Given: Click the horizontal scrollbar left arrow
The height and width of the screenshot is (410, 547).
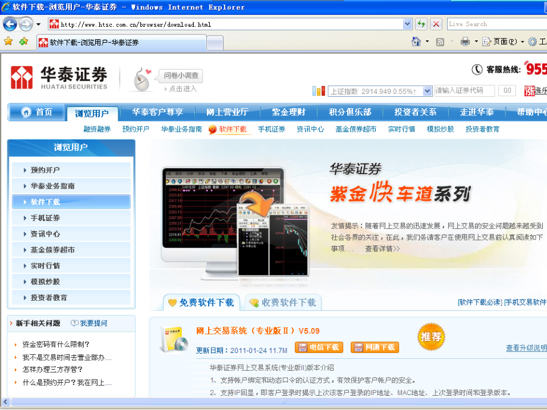Looking at the screenshot, I should click(x=5, y=402).
